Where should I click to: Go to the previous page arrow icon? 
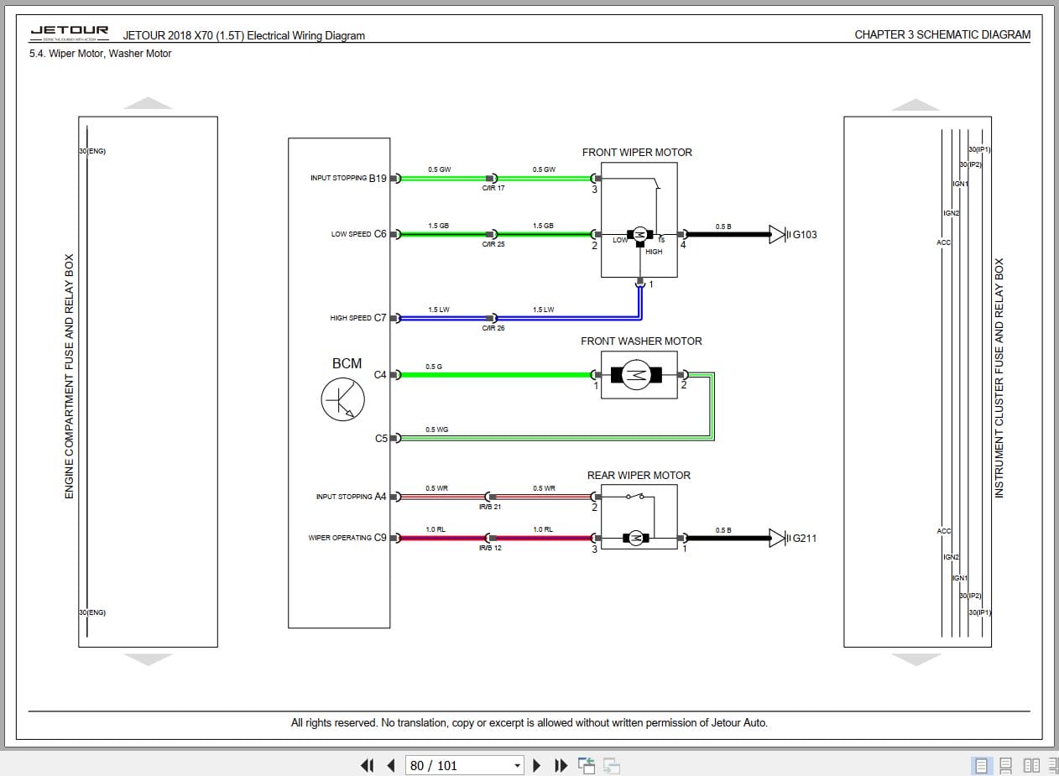390,765
